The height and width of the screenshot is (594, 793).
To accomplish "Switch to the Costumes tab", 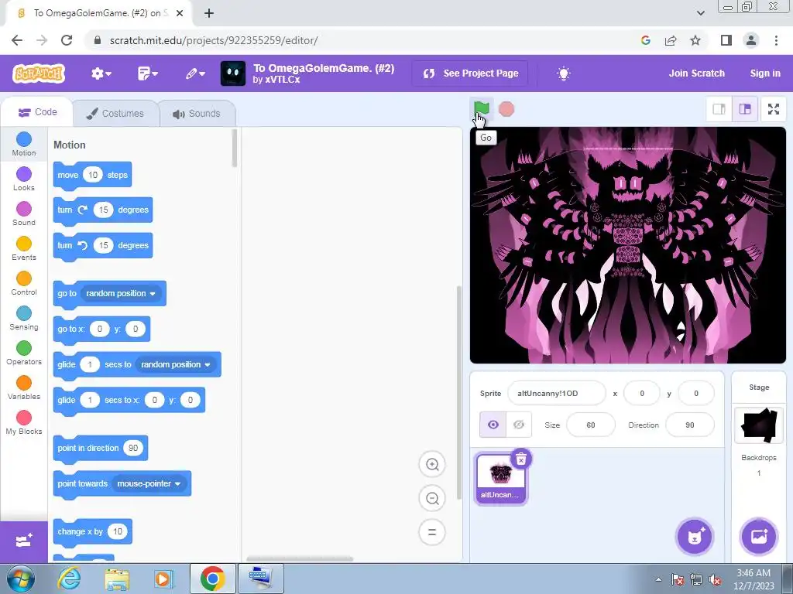I will (x=115, y=113).
